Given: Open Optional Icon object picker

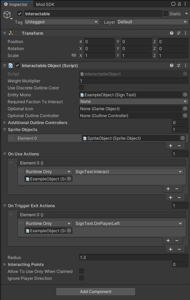Looking at the screenshot, I should (x=185, y=109).
